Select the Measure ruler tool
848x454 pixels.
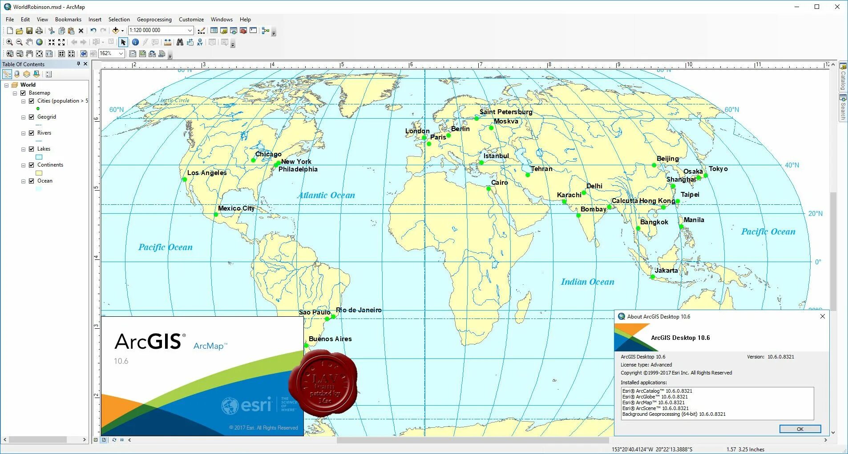pos(168,42)
